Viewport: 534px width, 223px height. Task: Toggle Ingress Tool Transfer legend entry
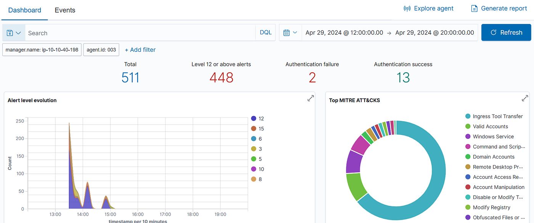(494, 116)
